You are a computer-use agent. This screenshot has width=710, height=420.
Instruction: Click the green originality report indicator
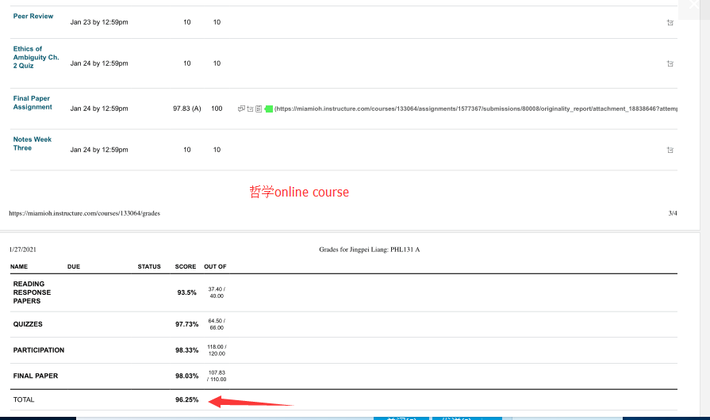268,109
